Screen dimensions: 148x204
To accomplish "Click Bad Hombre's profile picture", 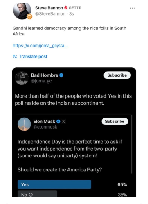I will pyautogui.click(x=22, y=78).
